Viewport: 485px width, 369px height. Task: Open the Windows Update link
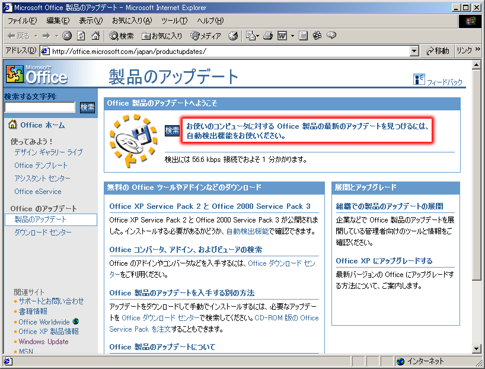pos(44,342)
